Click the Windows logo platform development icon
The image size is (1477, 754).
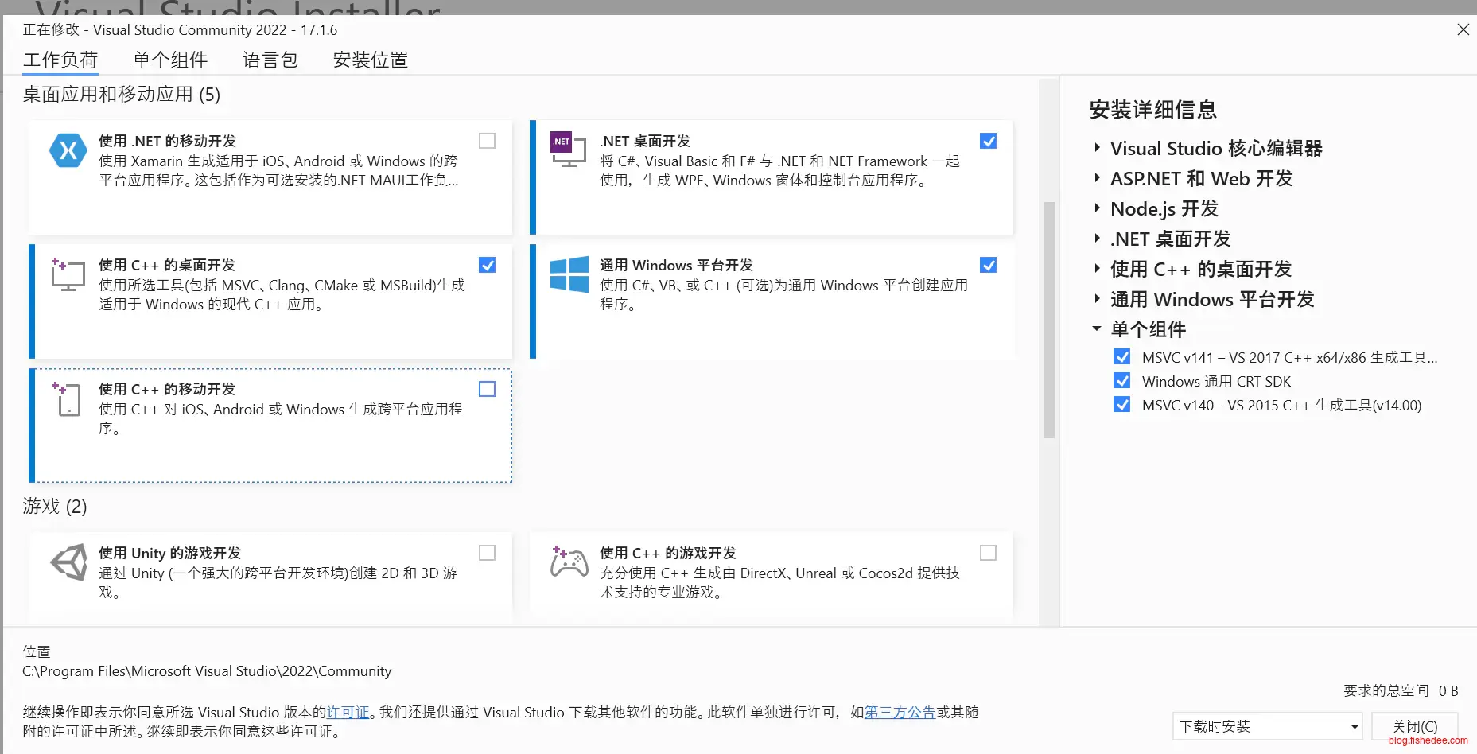click(569, 274)
